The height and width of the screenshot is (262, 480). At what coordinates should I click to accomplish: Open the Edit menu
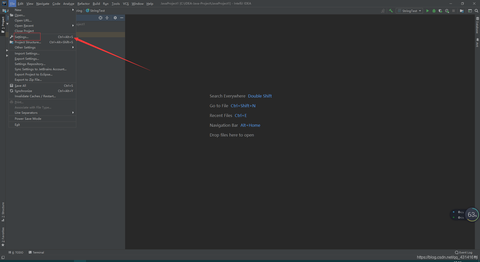[x=20, y=3]
